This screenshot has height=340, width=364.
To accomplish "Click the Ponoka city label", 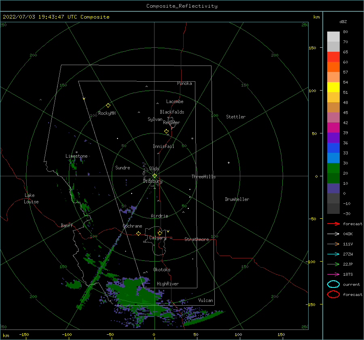I will (x=184, y=83).
